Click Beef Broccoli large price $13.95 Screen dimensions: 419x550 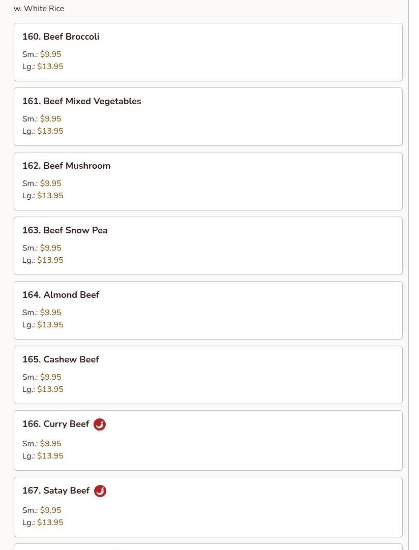(50, 67)
